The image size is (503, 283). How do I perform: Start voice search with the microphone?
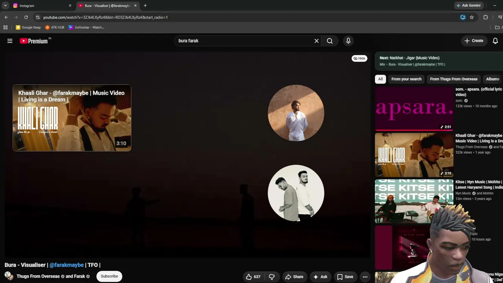pos(348,41)
